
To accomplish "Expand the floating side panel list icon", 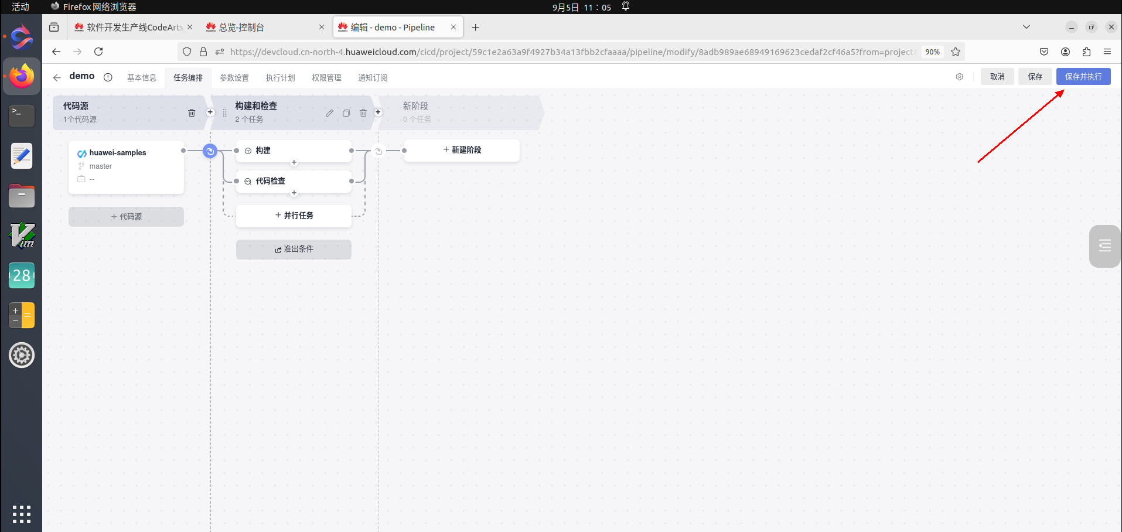I will pos(1105,246).
